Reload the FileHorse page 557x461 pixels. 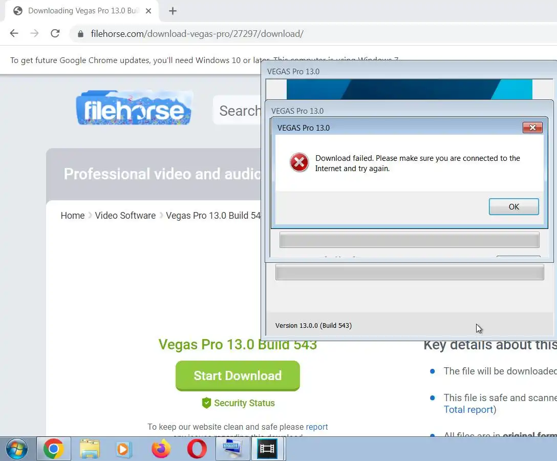click(55, 33)
